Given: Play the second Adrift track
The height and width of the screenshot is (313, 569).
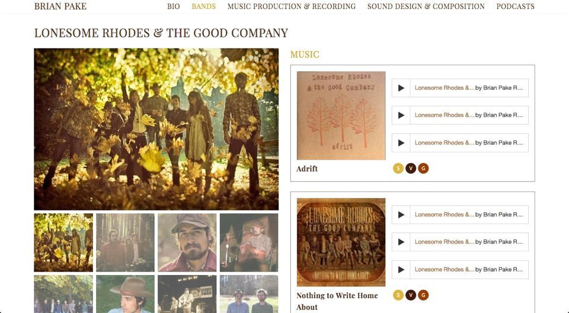Looking at the screenshot, I should (401, 115).
